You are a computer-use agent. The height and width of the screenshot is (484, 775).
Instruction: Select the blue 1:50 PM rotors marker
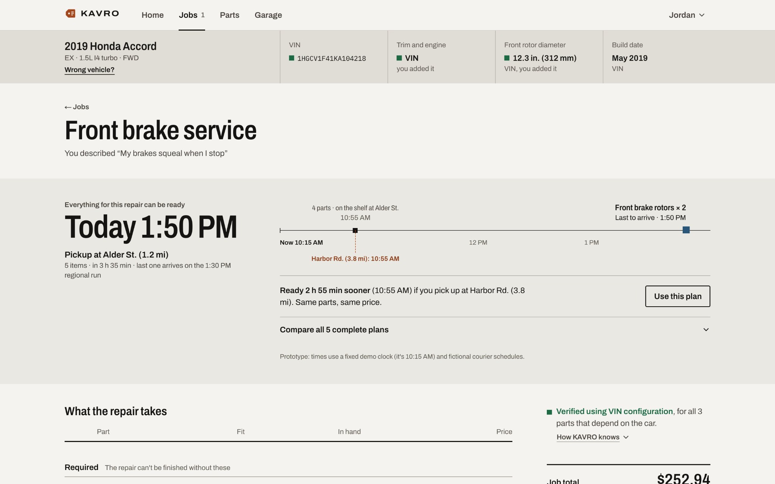(686, 230)
